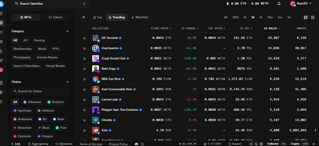Filter by Gaming category
This screenshot has width=319, height=146.
39,40
